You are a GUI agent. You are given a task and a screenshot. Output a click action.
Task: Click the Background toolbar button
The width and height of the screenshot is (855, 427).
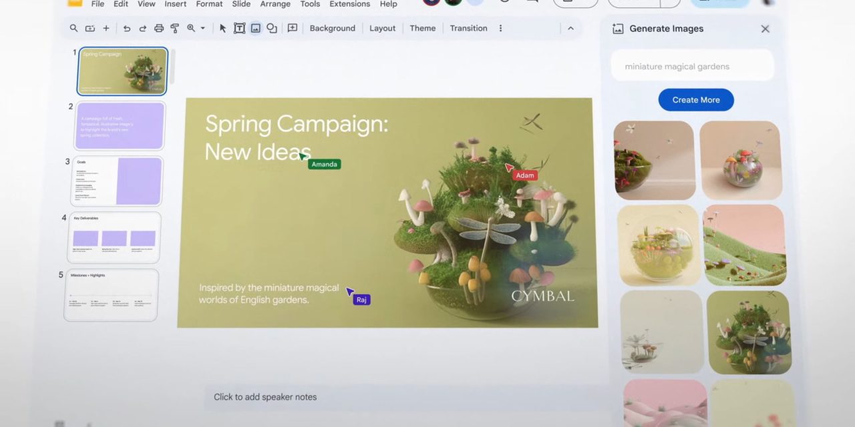[x=332, y=28]
